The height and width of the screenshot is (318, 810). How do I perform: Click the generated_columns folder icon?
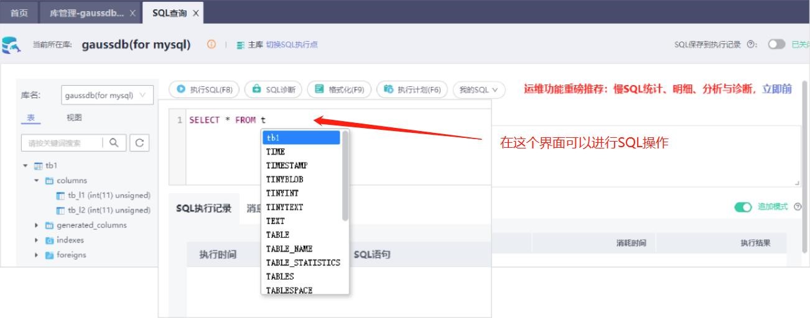click(x=49, y=225)
